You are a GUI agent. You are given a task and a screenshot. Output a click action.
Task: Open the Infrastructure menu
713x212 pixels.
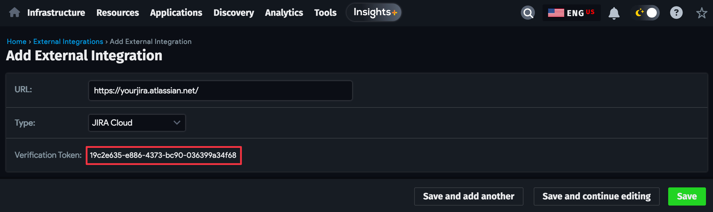click(56, 13)
